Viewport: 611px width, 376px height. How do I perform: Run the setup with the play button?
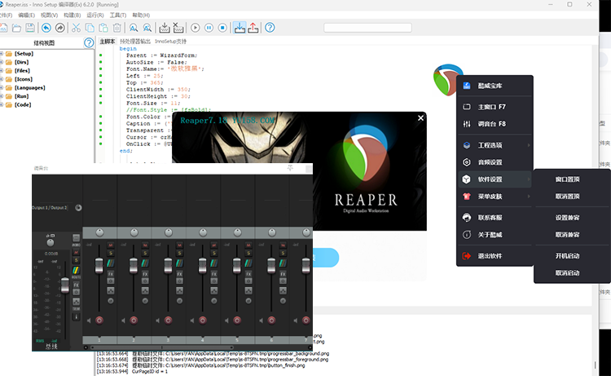pos(196,28)
